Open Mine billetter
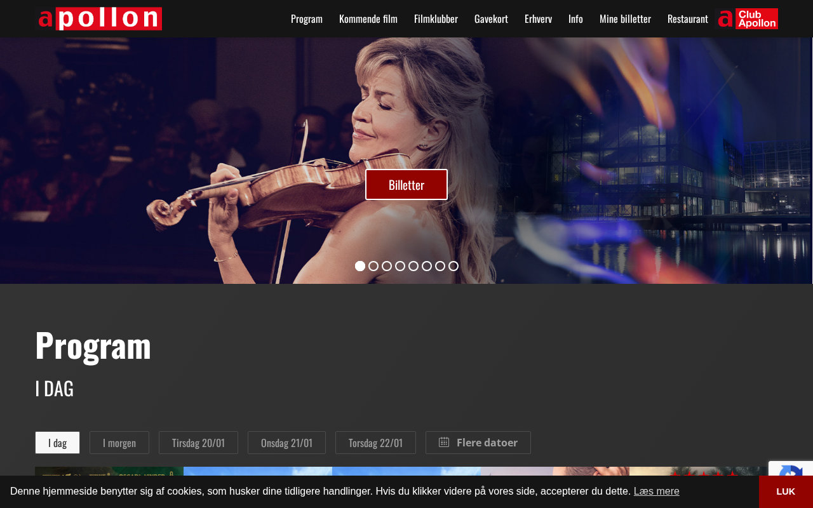 point(625,18)
